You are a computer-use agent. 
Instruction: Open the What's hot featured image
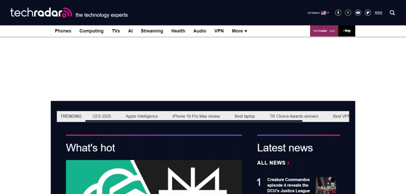pos(154,177)
